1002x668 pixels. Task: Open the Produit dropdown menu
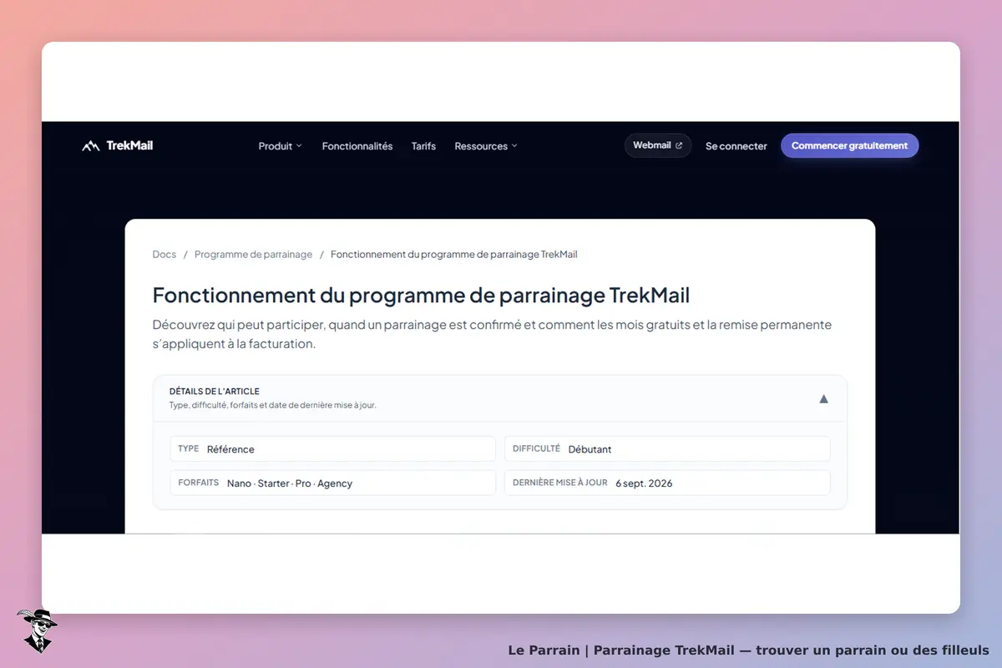point(281,146)
